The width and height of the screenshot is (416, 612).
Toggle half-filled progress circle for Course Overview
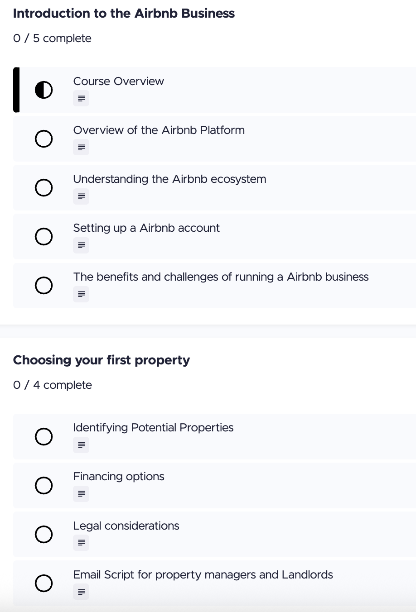pyautogui.click(x=44, y=90)
